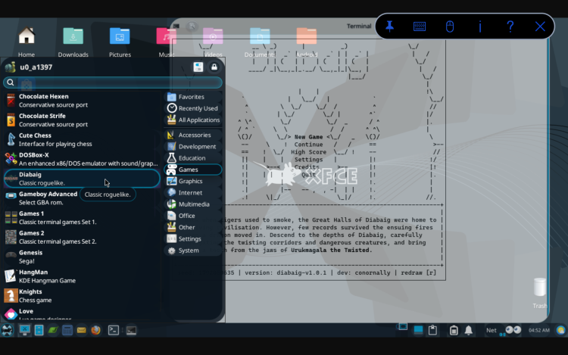
Task: Start the DOSBox-X emulator
Action: pyautogui.click(x=83, y=159)
